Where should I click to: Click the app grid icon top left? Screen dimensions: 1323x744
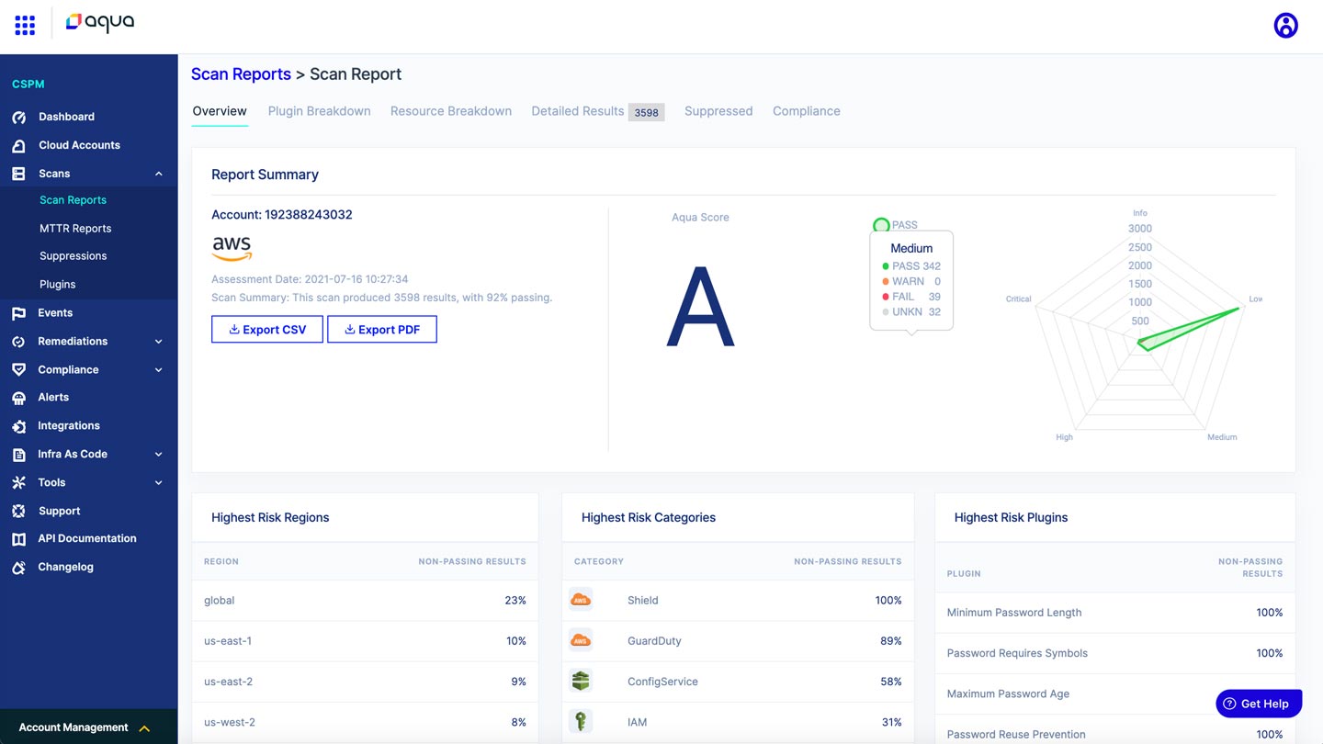[24, 24]
